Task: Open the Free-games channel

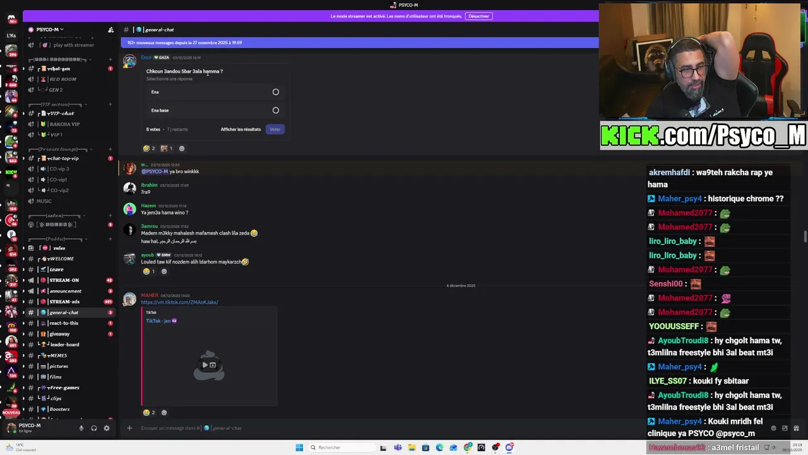Action: 71,387
